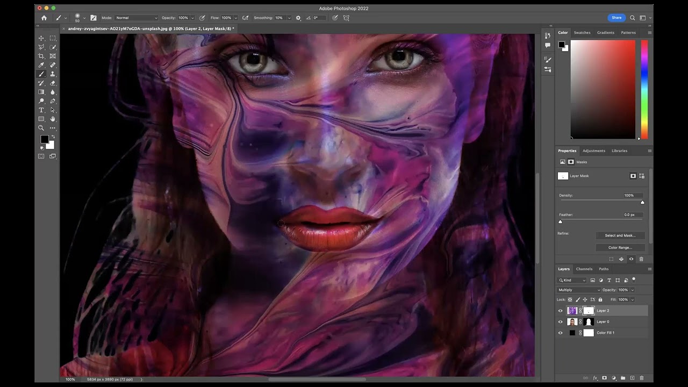Click the Home icon in options bar

pyautogui.click(x=44, y=18)
